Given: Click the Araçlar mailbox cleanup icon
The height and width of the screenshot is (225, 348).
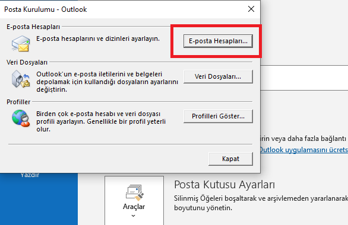Looking at the screenshot, I should pos(134,192).
